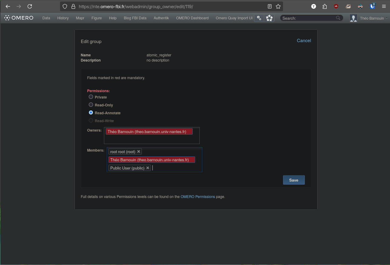Reload the page
390x265 pixels.
click(x=30, y=6)
